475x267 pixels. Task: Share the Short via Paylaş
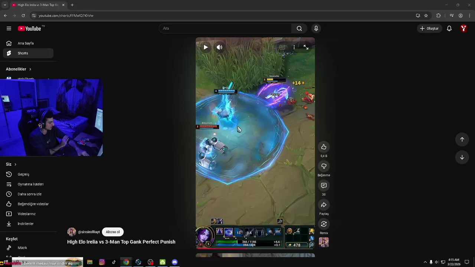(324, 205)
